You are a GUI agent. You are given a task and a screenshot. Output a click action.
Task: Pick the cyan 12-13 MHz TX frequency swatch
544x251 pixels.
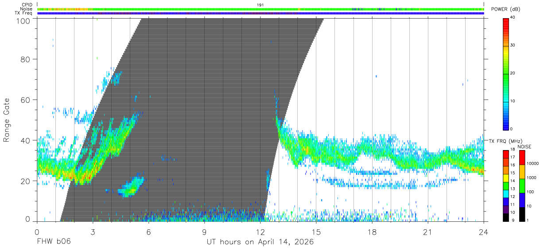[x=506, y=194]
